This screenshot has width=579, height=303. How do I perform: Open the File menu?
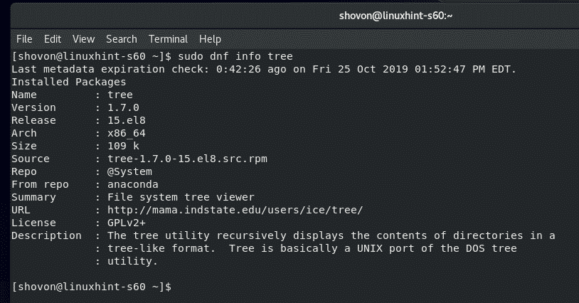pyautogui.click(x=24, y=38)
